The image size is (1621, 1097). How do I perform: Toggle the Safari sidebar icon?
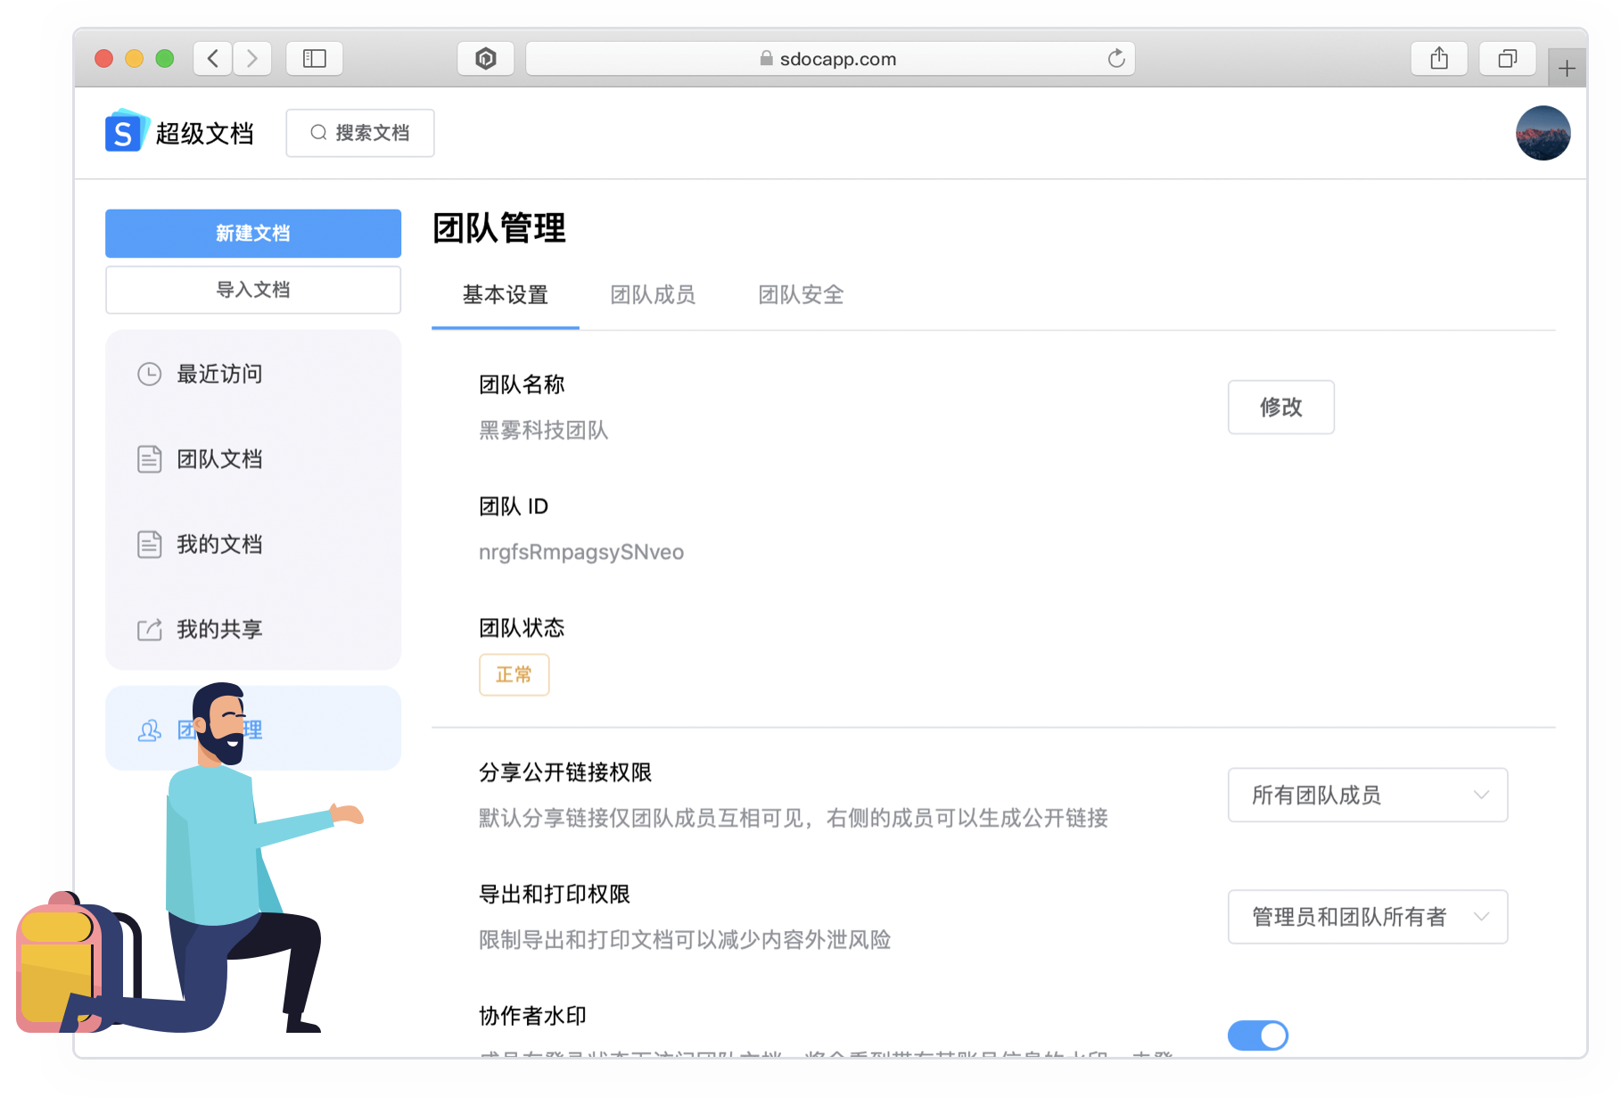[314, 58]
